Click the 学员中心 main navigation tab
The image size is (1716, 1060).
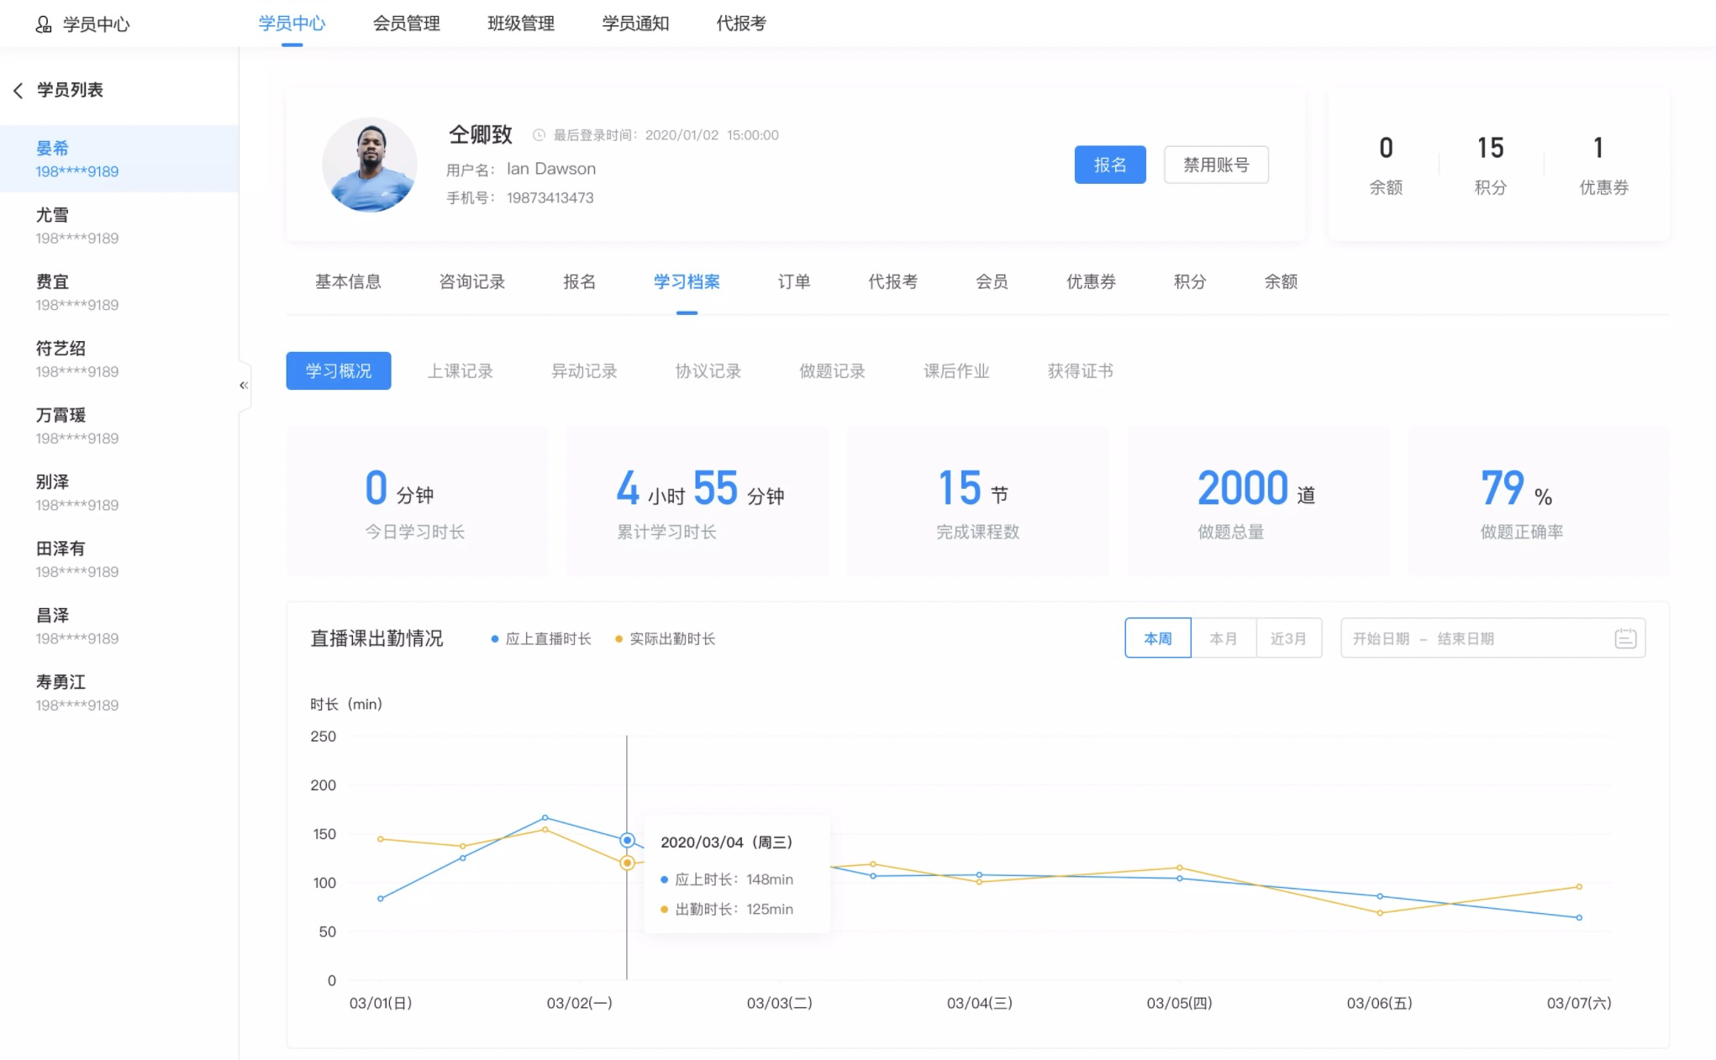(x=294, y=24)
